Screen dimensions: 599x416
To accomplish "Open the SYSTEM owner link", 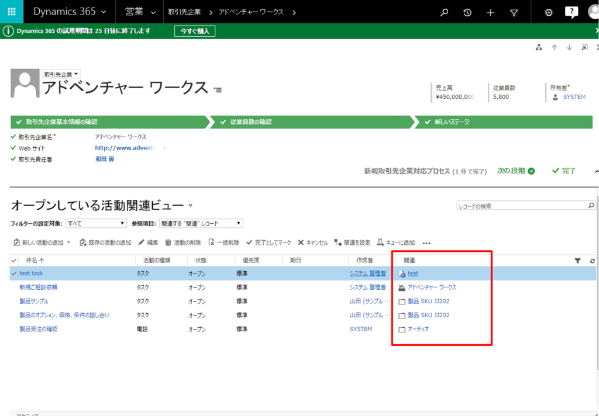I will pyautogui.click(x=574, y=97).
